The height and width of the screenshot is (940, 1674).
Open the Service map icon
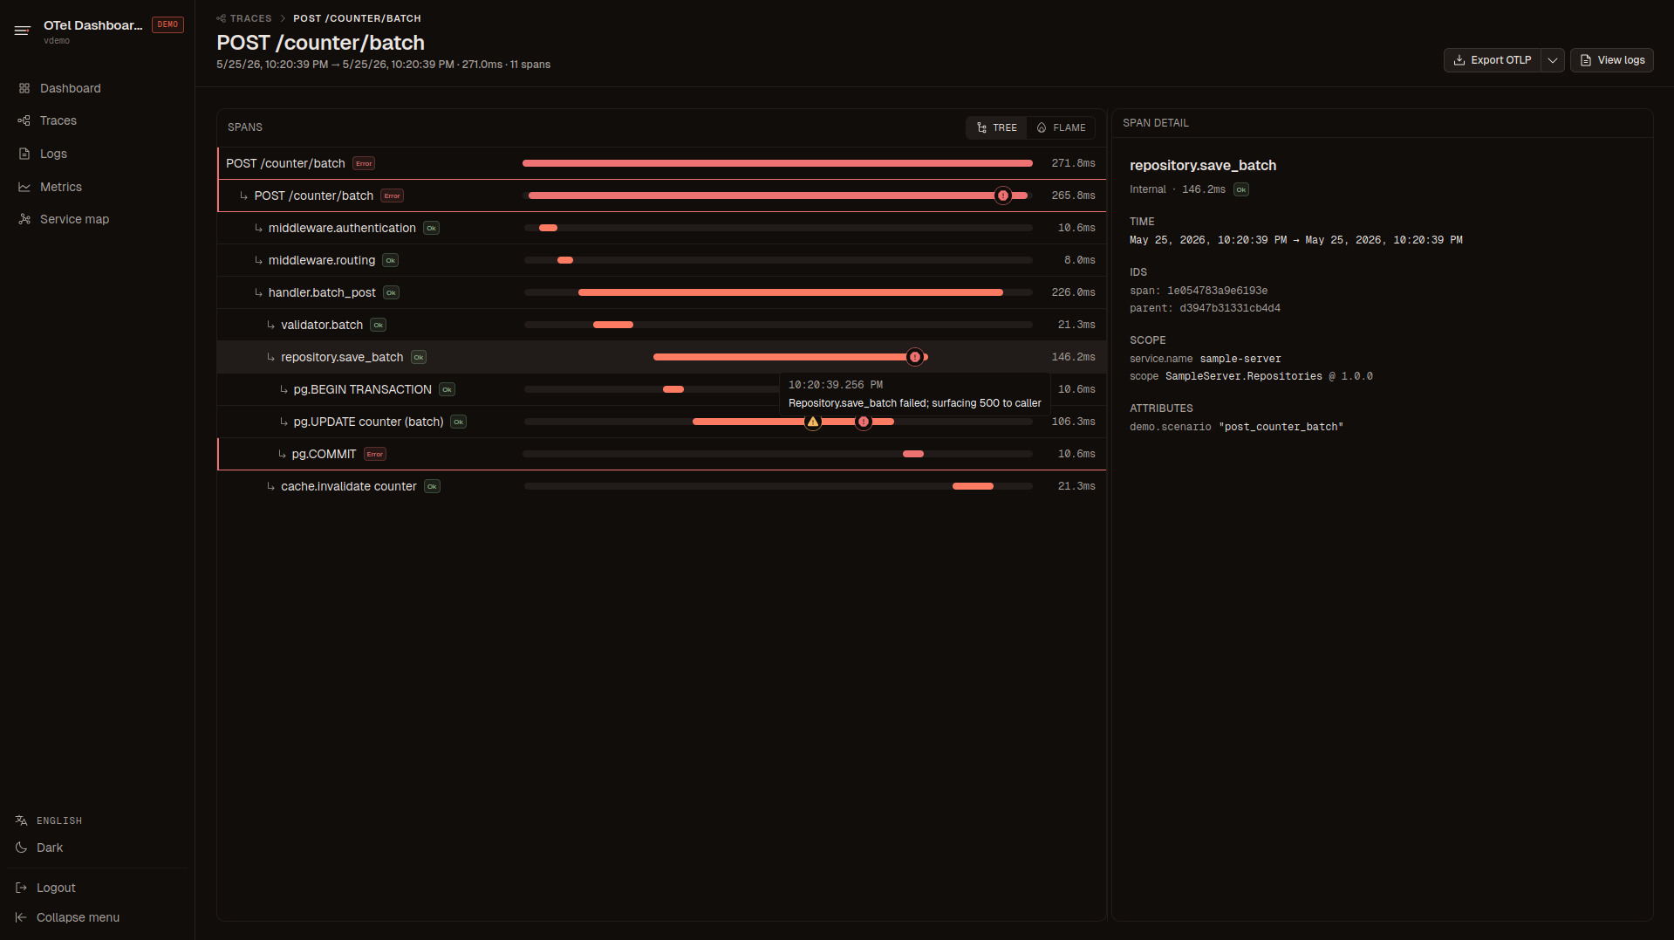point(24,219)
